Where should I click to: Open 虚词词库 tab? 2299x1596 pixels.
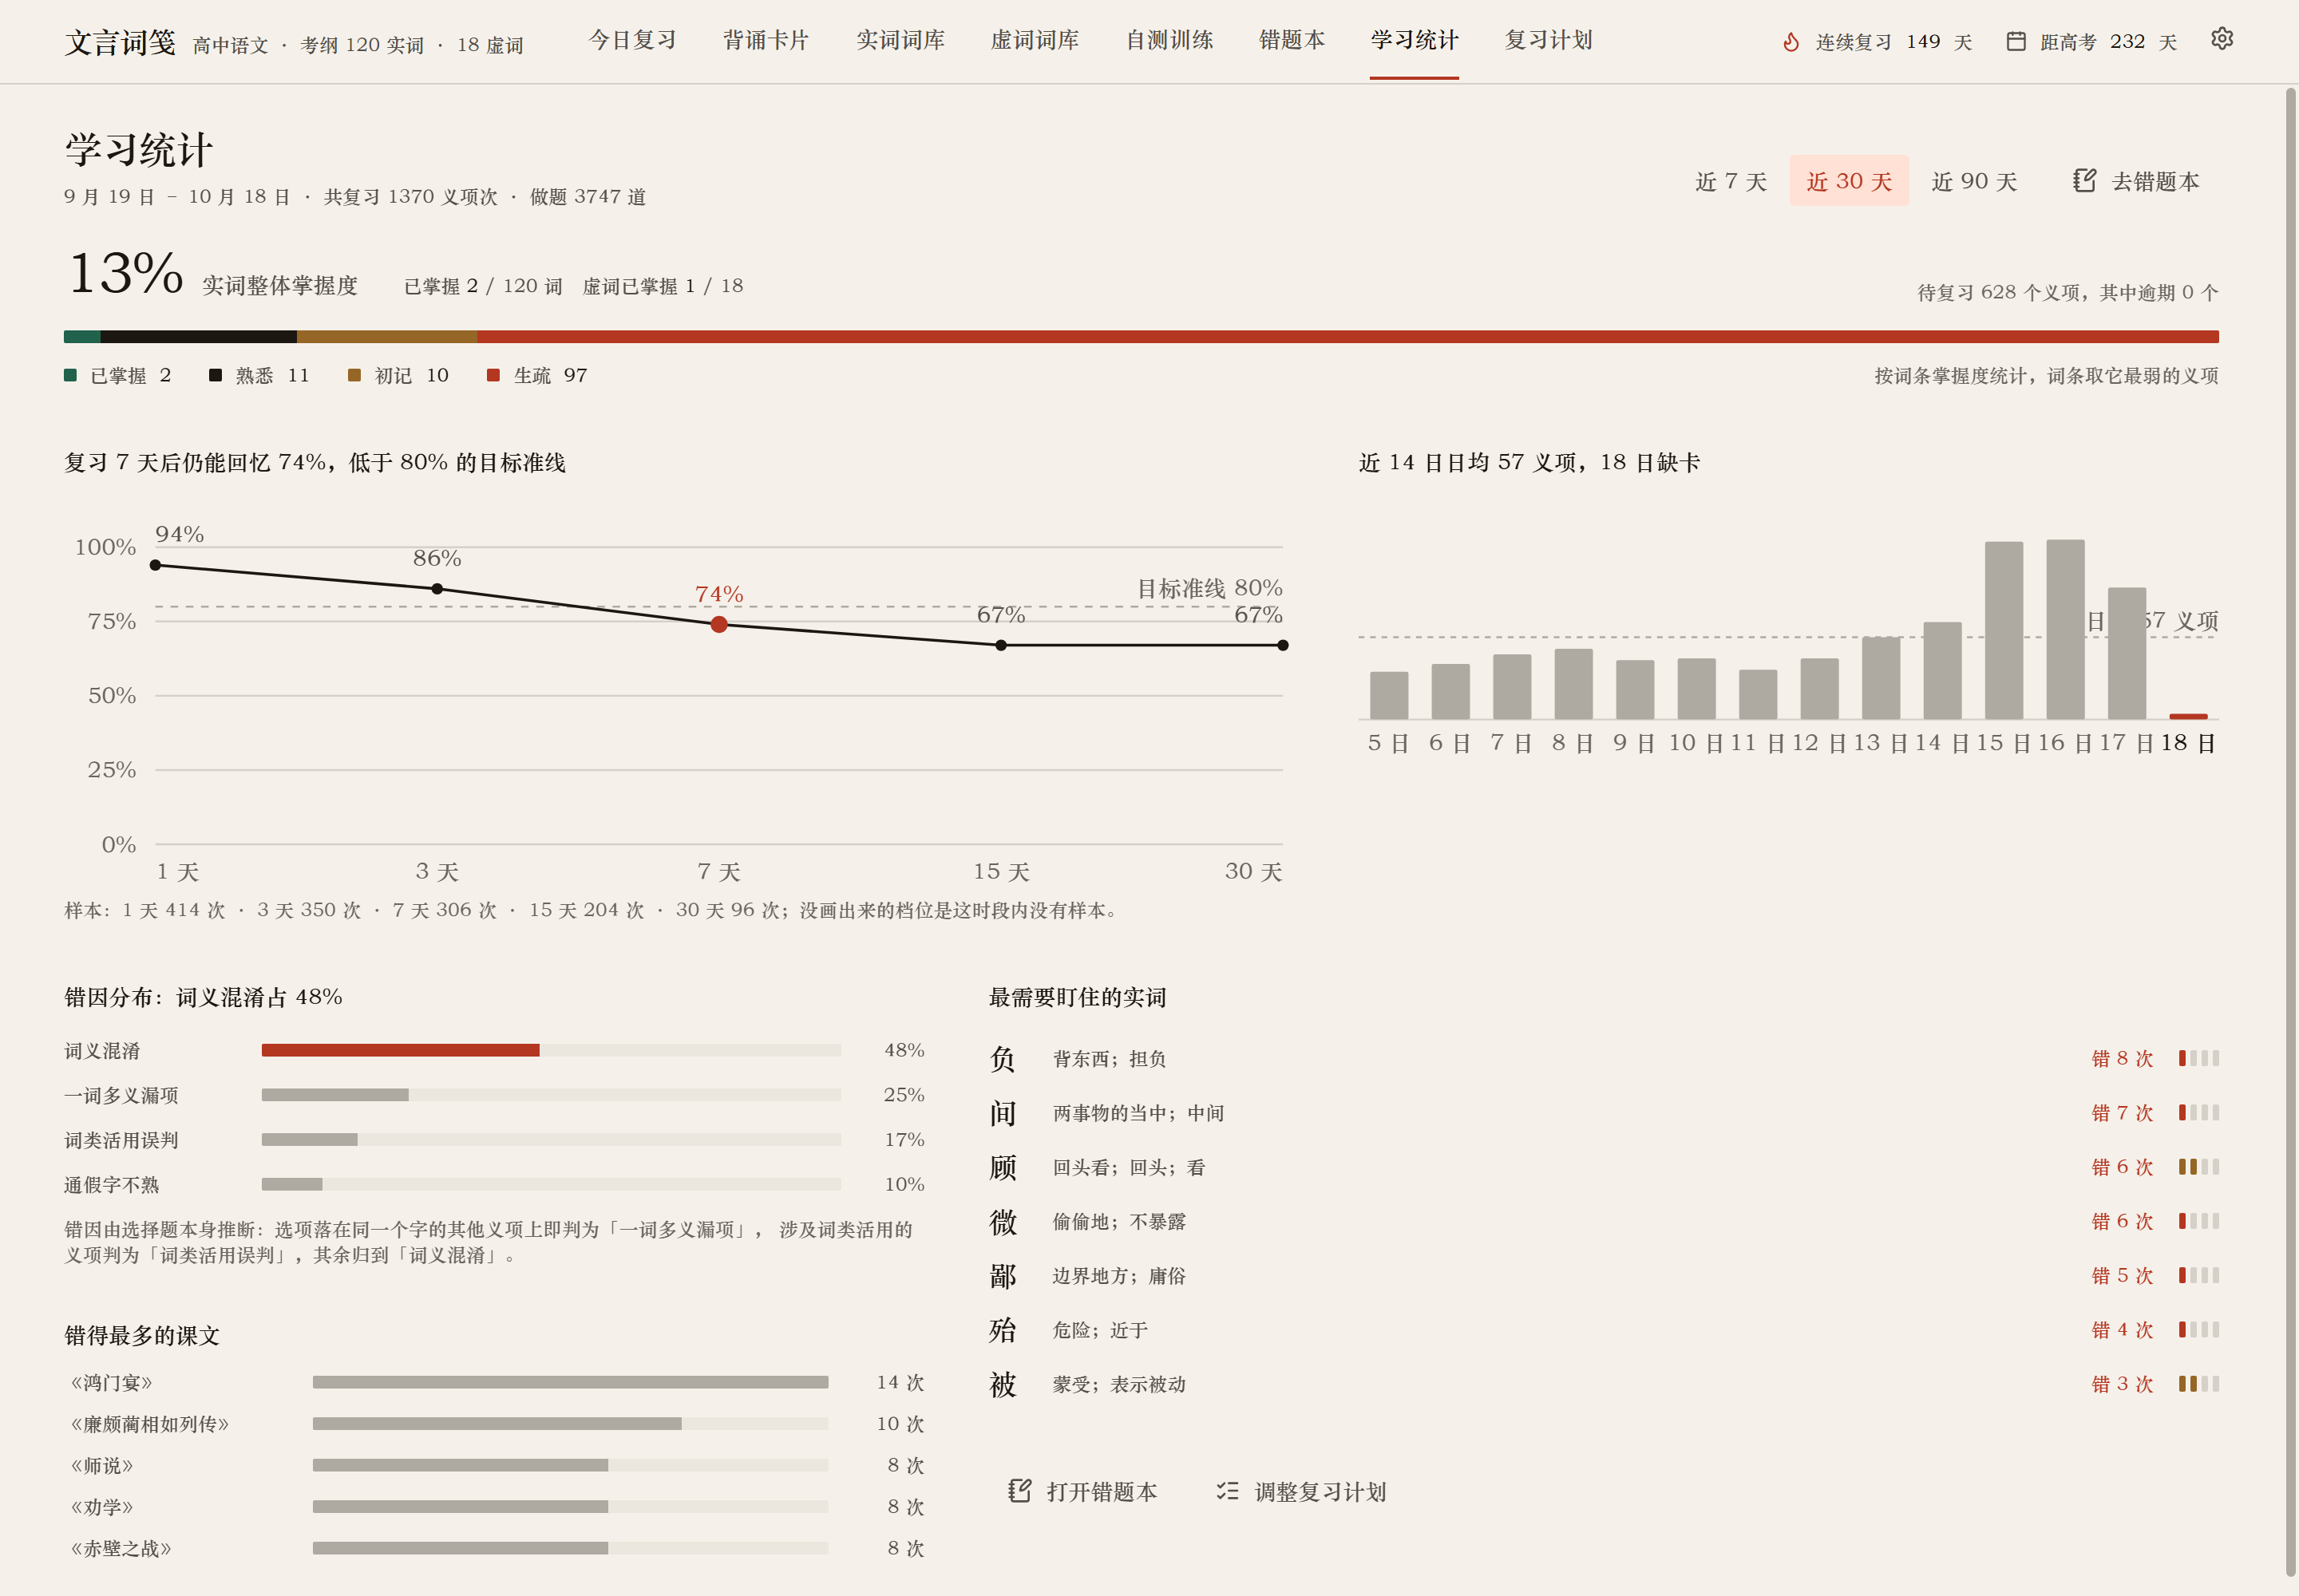(1035, 40)
